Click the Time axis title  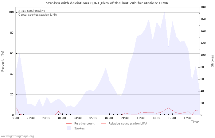[195, 122]
